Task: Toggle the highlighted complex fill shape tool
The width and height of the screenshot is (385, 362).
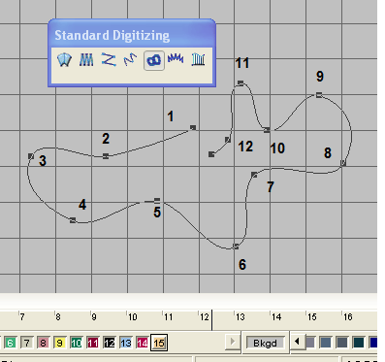Action: click(x=154, y=60)
